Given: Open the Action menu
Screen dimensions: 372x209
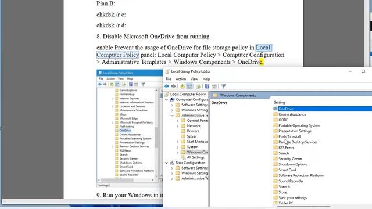Looking at the screenshot, I should pos(181,79).
